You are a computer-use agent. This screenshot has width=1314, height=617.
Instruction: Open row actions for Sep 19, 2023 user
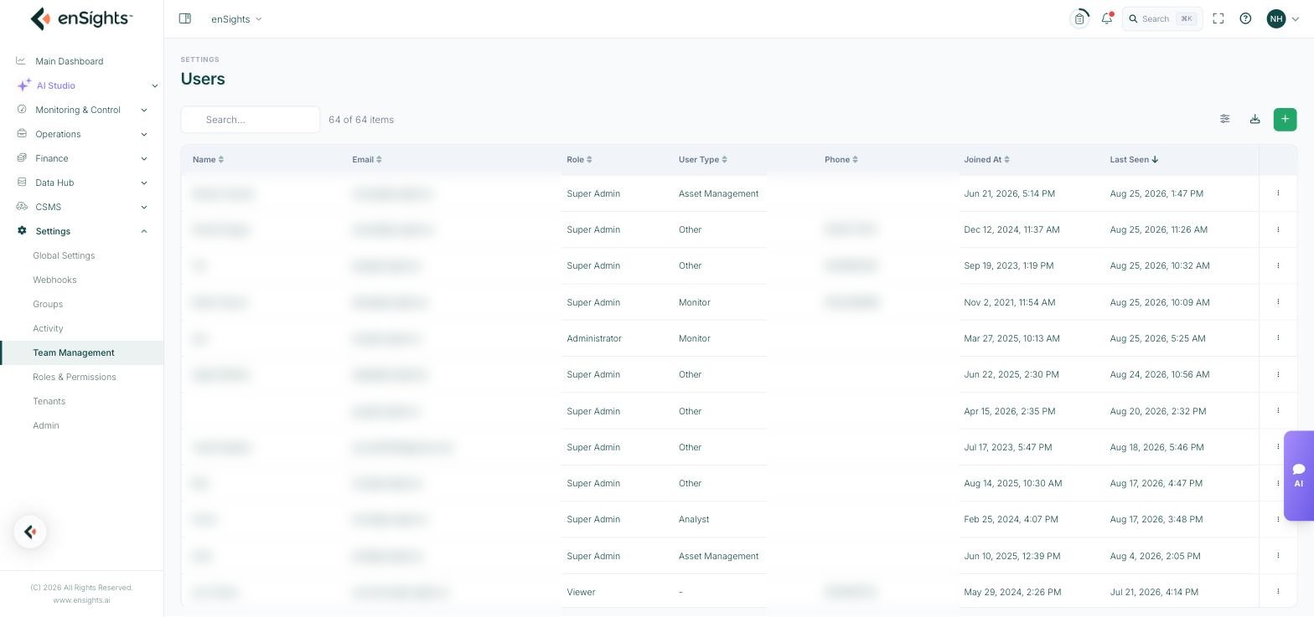pyautogui.click(x=1278, y=265)
